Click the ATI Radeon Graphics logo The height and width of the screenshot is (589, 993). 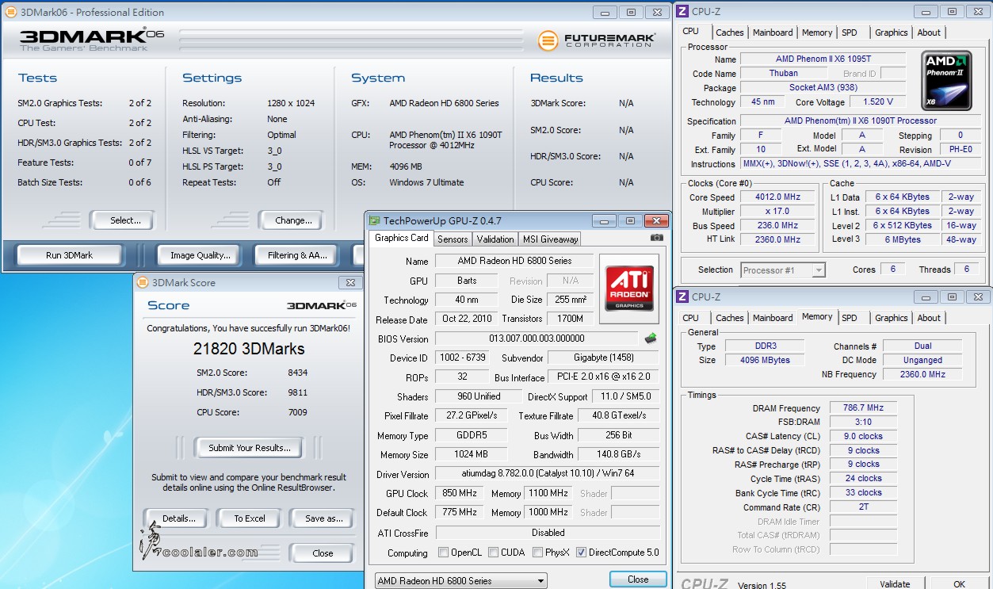[x=629, y=289]
